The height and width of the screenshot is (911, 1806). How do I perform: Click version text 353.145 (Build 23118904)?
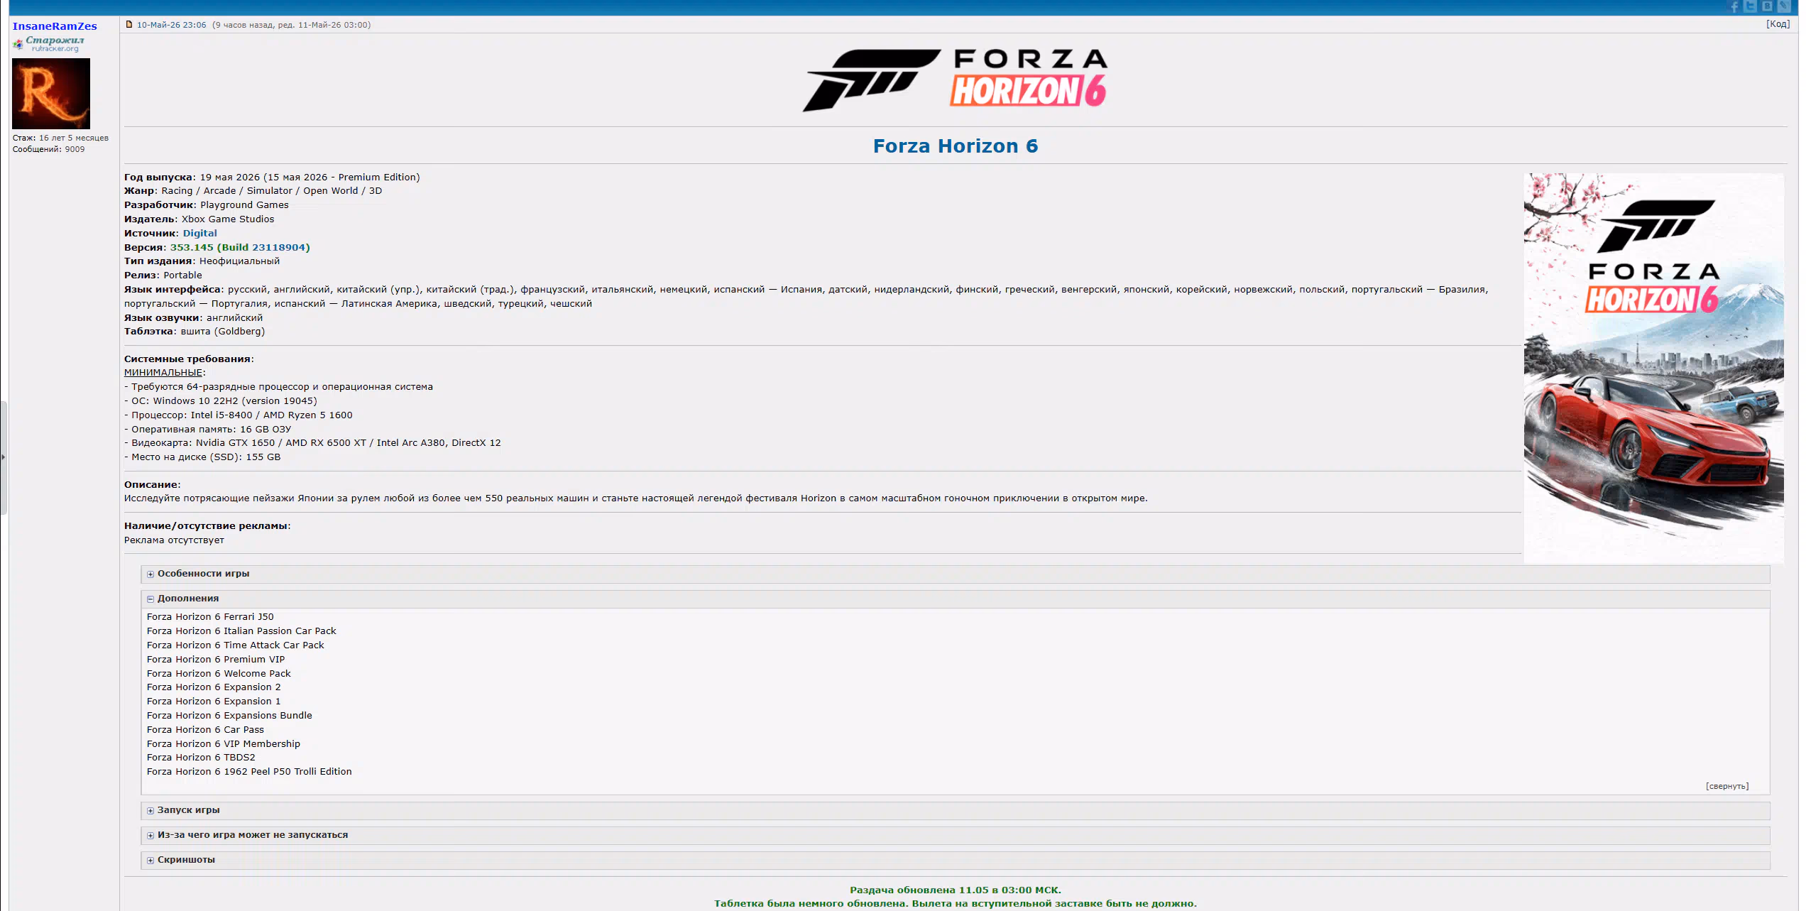(240, 247)
